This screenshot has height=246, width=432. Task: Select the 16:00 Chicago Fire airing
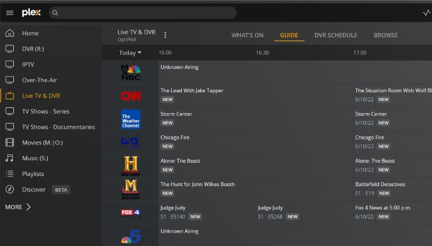[x=255, y=142]
